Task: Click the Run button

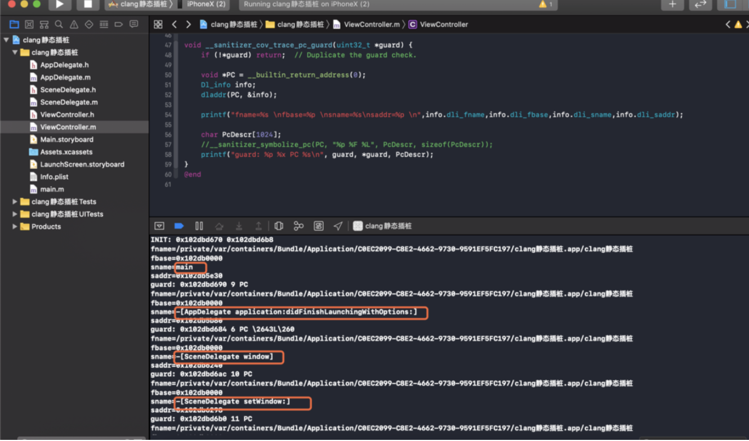Action: (60, 4)
